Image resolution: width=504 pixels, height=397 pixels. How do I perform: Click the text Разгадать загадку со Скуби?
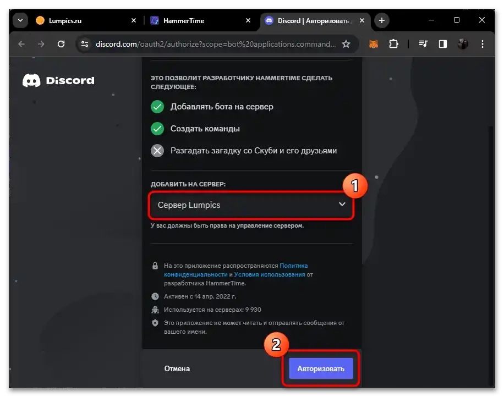254,151
